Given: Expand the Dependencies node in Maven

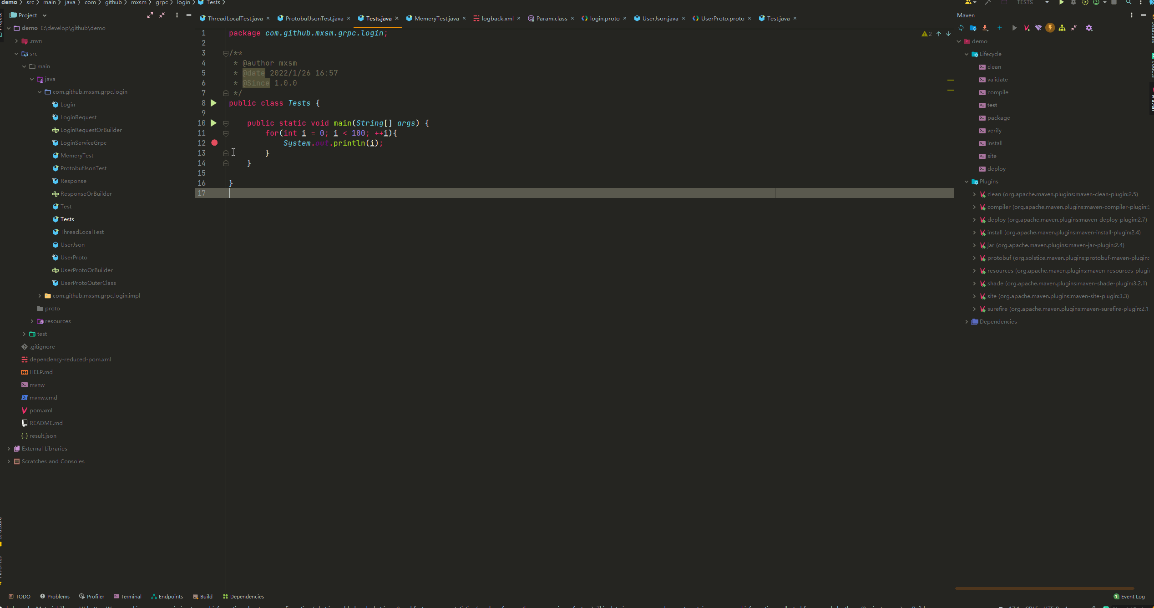Looking at the screenshot, I should point(967,322).
